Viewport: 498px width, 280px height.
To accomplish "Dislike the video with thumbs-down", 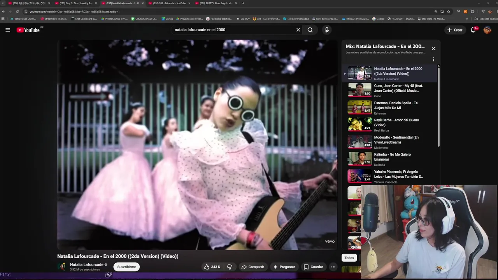I will point(230,267).
